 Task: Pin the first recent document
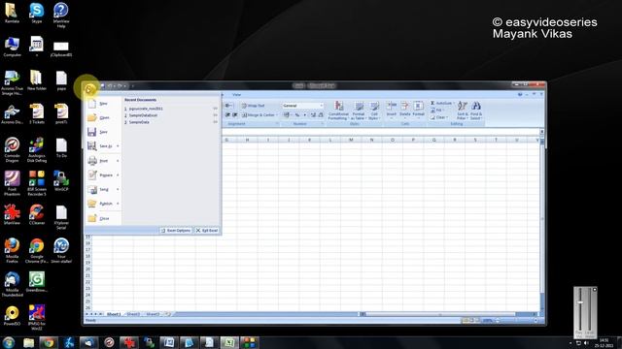[216, 109]
